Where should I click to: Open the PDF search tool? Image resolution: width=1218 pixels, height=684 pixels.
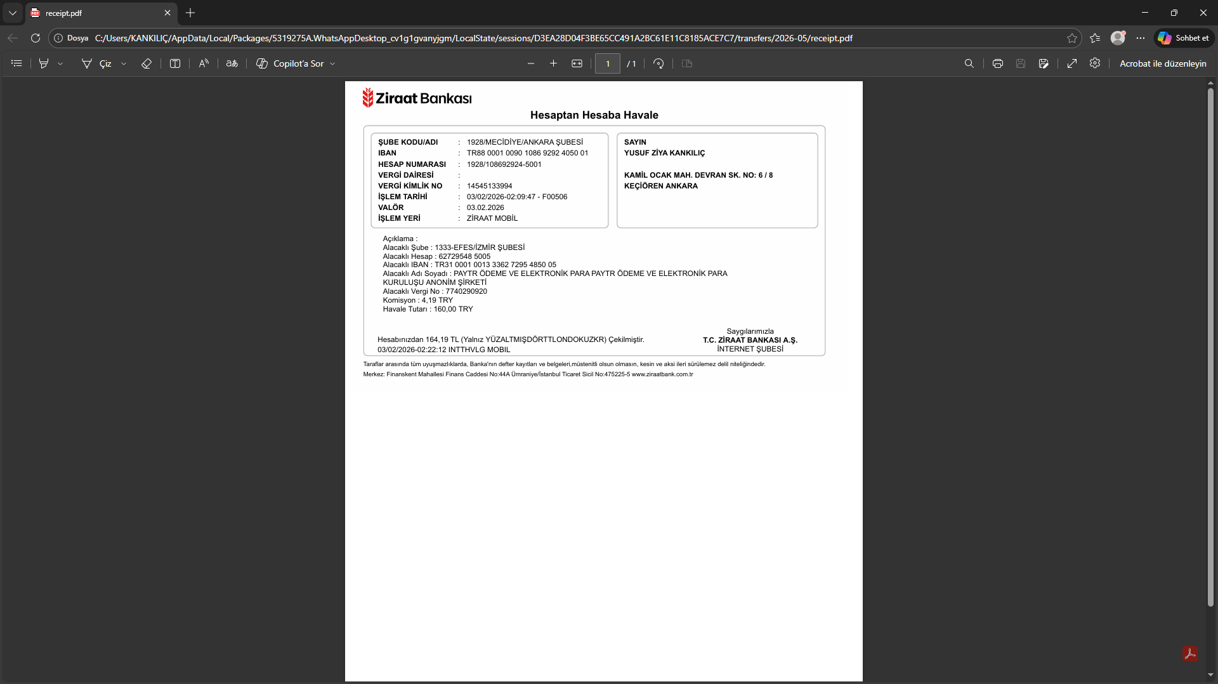pyautogui.click(x=969, y=63)
